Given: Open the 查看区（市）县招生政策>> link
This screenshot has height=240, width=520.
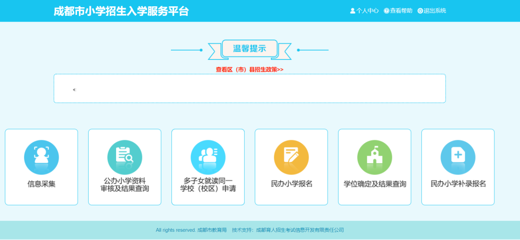Looking at the screenshot, I should (x=249, y=69).
